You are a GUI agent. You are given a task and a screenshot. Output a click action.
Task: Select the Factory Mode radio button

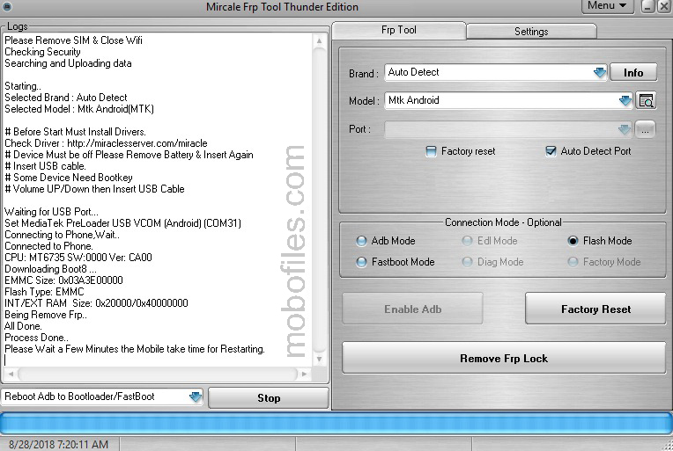tap(573, 262)
